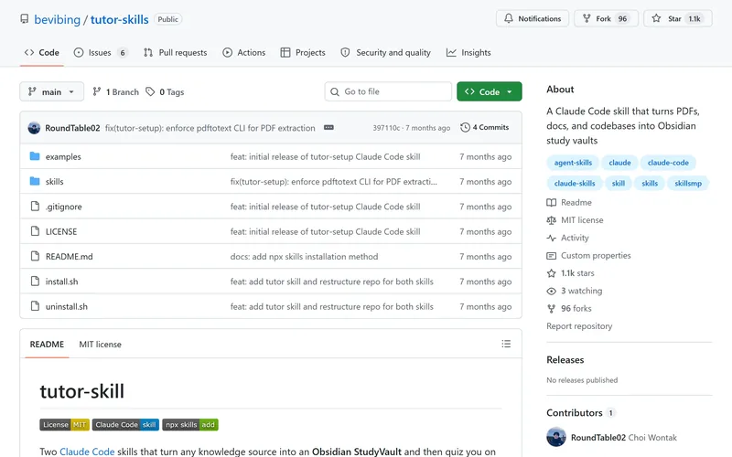View the 1.1k stars list

570,273
